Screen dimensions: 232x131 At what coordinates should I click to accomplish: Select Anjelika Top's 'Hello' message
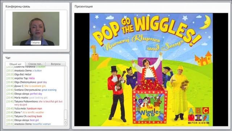21,78
